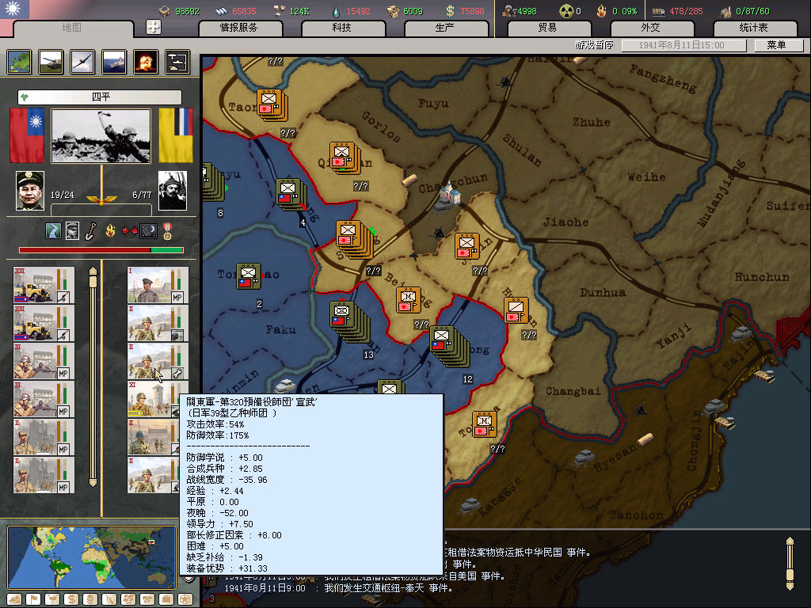This screenshot has width=811, height=608.
Task: Click the shovel dig-in modifier icon
Action: tap(91, 230)
